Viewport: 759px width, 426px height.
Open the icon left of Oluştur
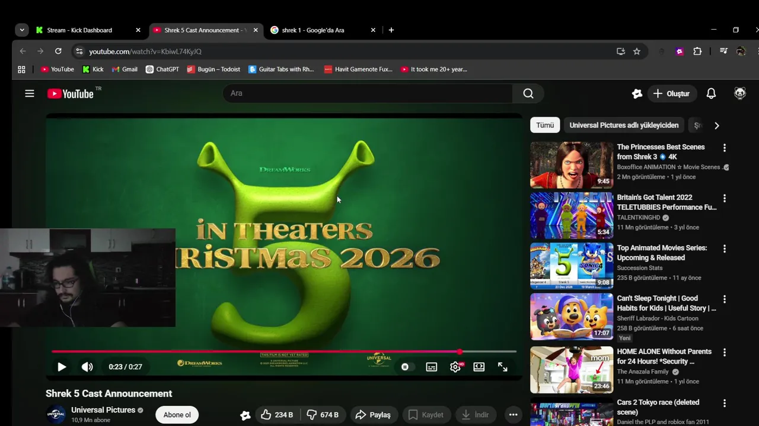[x=637, y=93]
